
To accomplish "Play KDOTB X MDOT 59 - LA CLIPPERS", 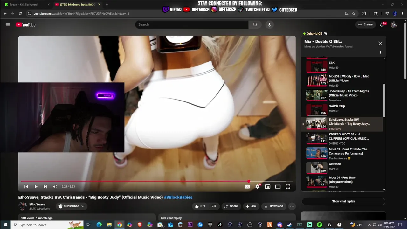I will [x=342, y=138].
